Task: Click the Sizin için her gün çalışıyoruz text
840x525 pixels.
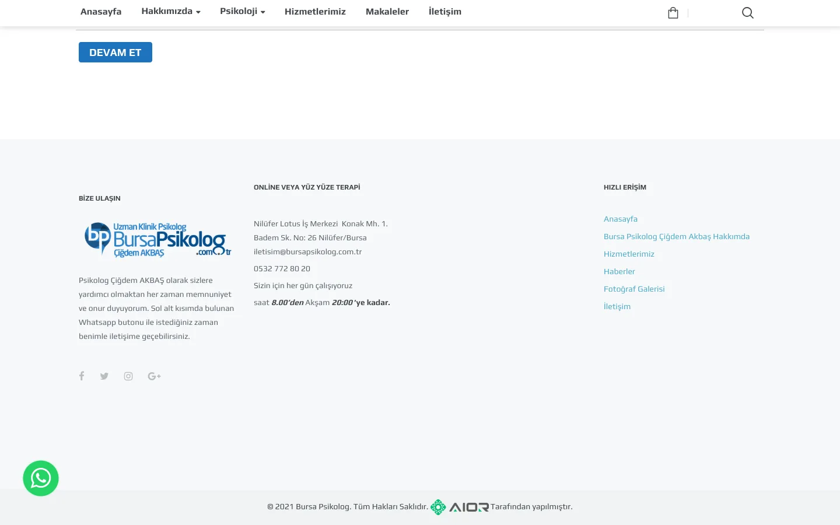Action: click(x=303, y=286)
